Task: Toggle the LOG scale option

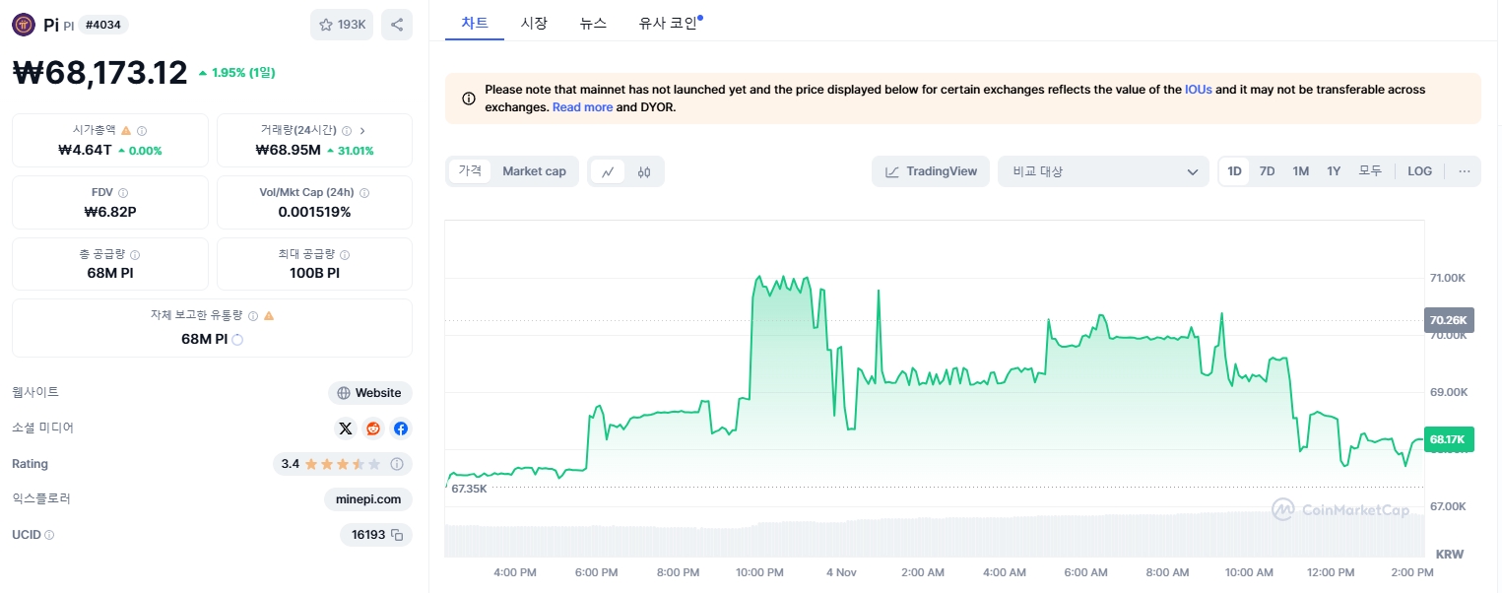Action: coord(1420,171)
